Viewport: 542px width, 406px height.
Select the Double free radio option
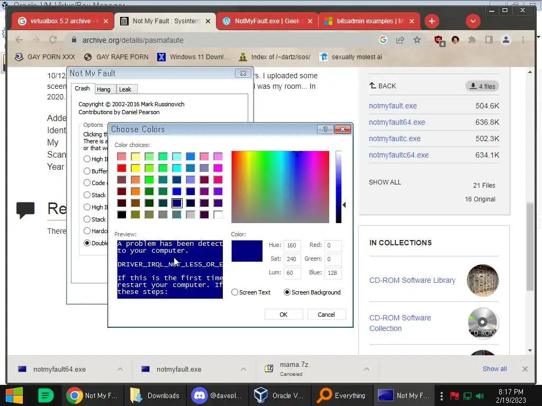click(87, 243)
